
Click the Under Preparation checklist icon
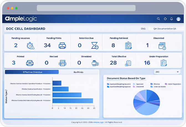pyautogui.click(x=164, y=63)
